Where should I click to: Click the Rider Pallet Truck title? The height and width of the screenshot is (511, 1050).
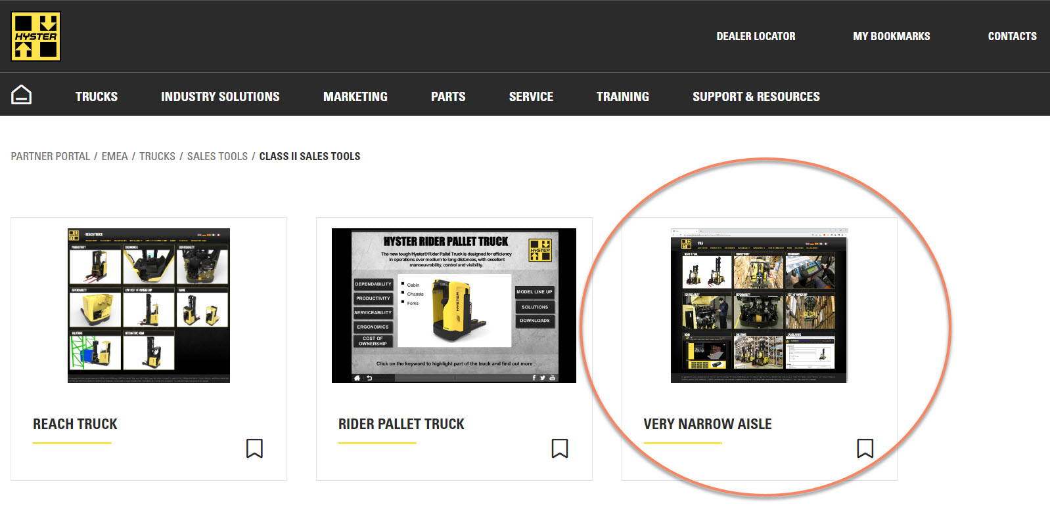[401, 424]
